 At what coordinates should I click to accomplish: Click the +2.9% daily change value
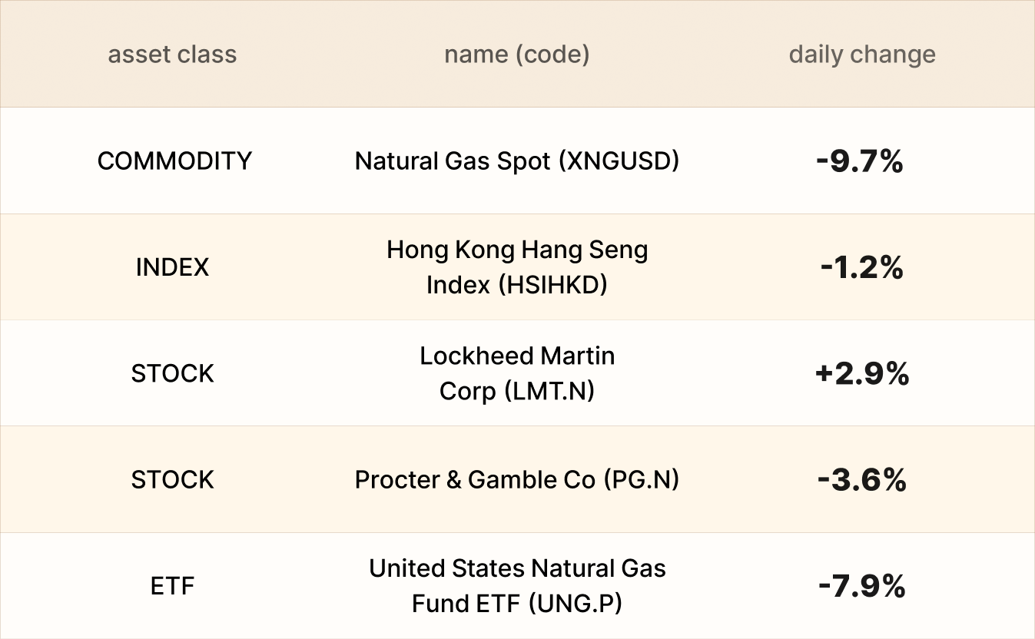tap(861, 374)
